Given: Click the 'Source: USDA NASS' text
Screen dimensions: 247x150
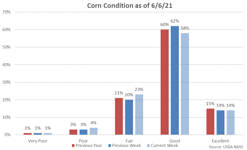Looking at the screenshot, I should pyautogui.click(x=226, y=147).
